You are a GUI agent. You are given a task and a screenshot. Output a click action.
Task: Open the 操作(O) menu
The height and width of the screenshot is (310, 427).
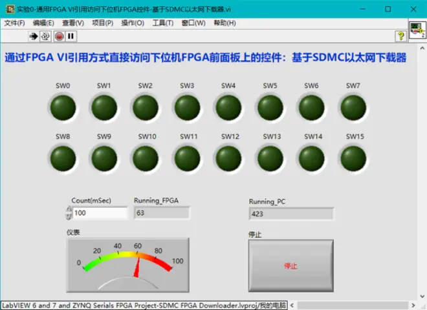tap(133, 23)
